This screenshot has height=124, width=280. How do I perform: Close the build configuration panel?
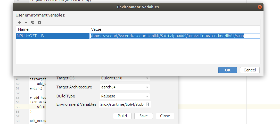165,116
